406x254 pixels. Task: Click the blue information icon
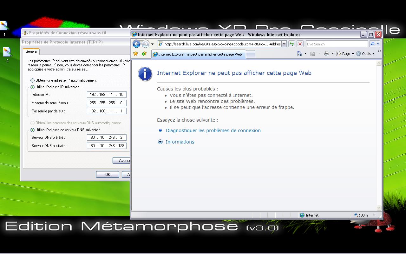145,74
